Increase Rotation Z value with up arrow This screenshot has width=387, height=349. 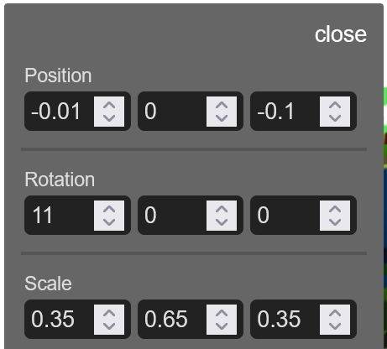tap(335, 209)
